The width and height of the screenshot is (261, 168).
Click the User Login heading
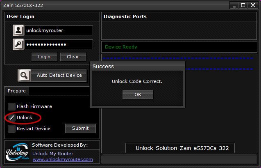point(20,16)
